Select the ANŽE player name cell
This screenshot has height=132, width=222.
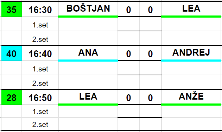(191, 98)
